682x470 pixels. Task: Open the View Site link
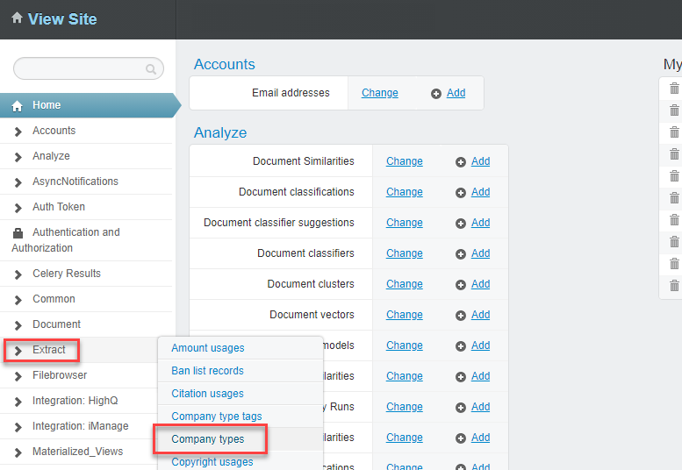coord(62,19)
